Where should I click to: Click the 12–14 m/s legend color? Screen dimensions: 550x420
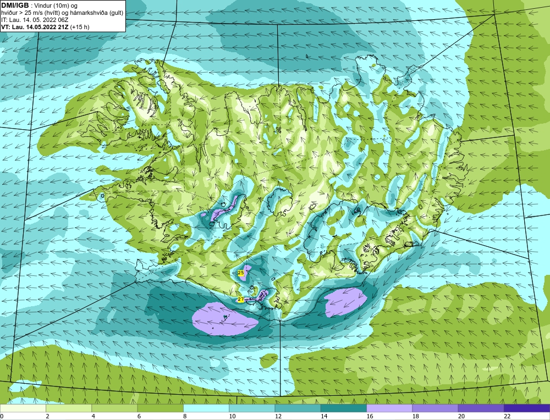coord(298,408)
